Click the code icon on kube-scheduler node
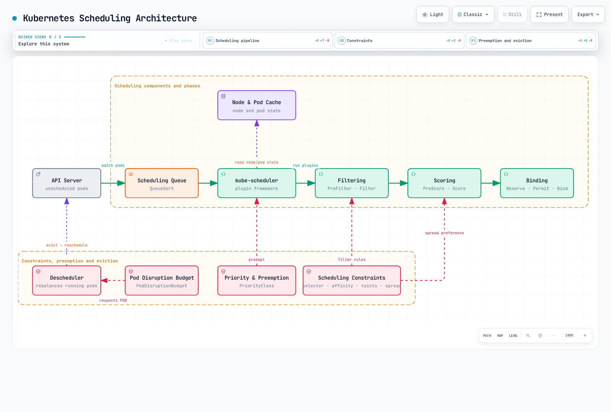 click(x=223, y=174)
